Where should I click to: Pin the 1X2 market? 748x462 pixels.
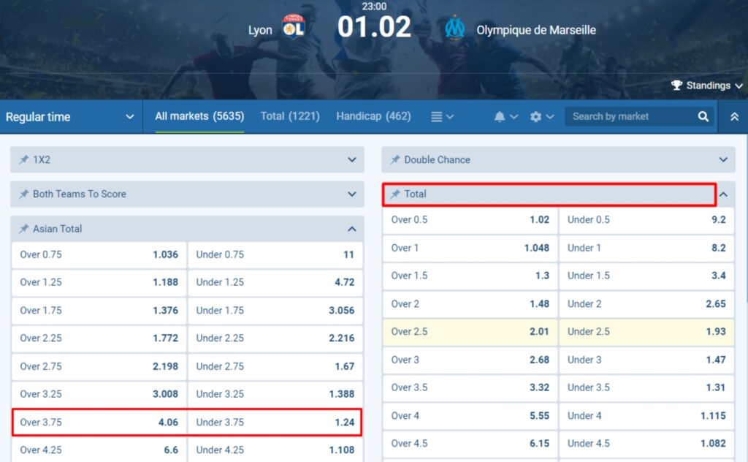pyautogui.click(x=23, y=159)
